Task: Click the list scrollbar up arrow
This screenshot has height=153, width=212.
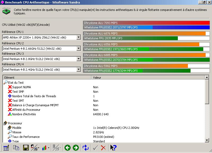Action: tap(207, 77)
